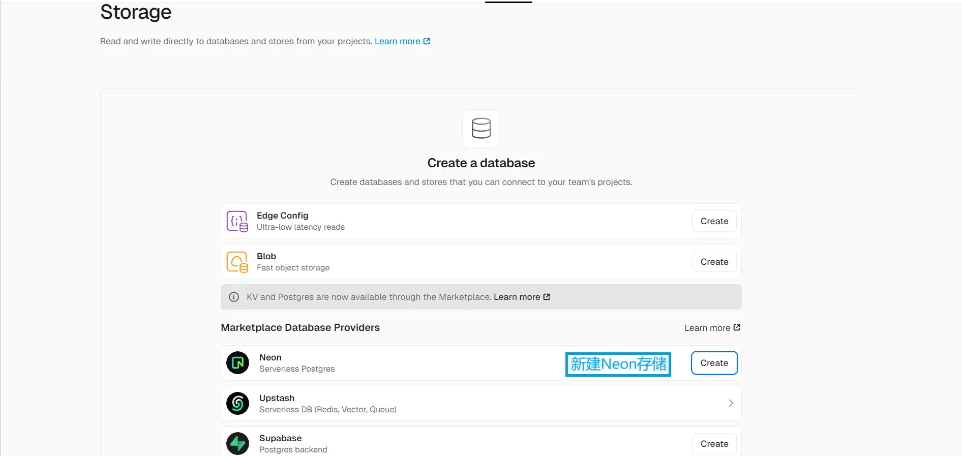Click the Edge Config icon
Screen dimensions: 962x456
pos(237,221)
